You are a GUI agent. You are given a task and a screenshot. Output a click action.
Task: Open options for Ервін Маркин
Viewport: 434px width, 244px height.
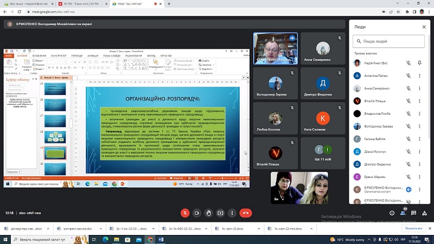(419, 177)
